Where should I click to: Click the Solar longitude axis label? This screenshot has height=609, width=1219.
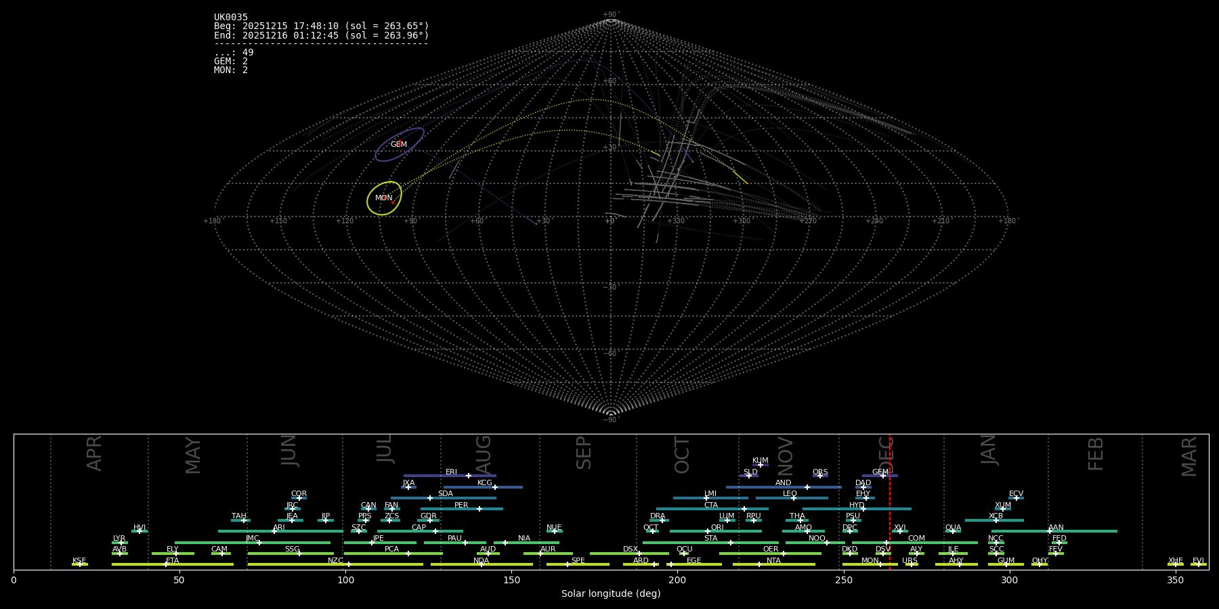(610, 593)
